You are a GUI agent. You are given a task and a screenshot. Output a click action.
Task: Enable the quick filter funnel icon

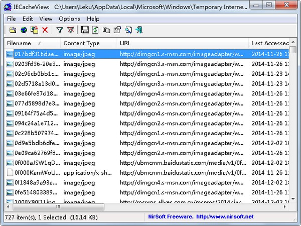pos(60,30)
